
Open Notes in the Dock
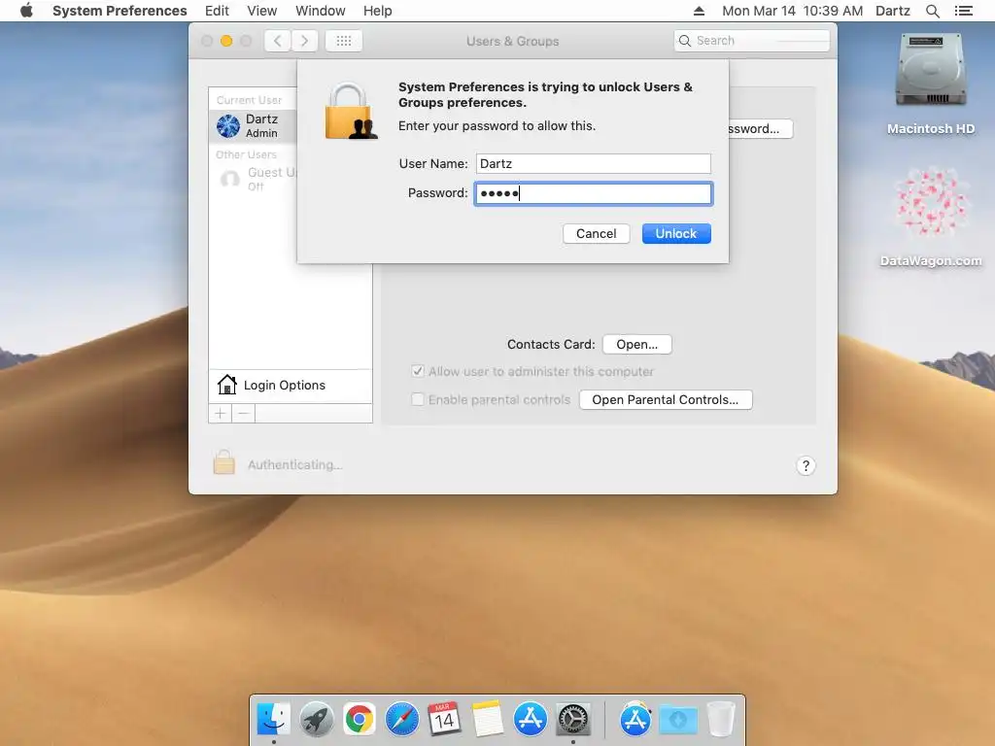488,720
